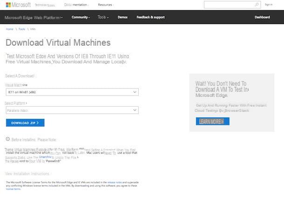This screenshot has height=199, width=284.
Task: Go to the Home breadcrumb
Action: click(10, 29)
